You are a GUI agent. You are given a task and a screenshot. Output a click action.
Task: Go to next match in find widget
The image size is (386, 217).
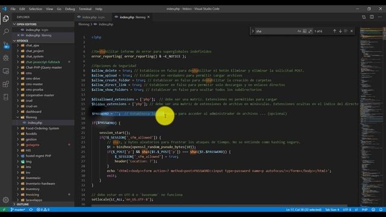coord(340,31)
